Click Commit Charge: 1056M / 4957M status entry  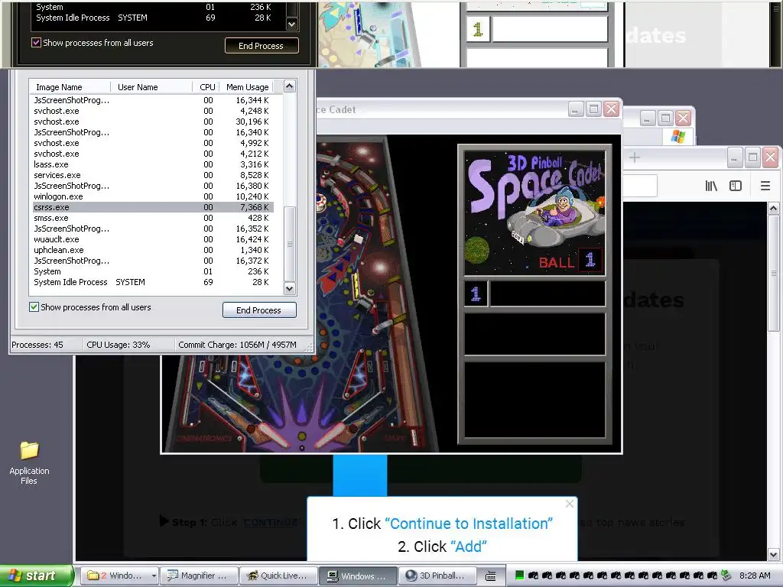[x=237, y=345]
